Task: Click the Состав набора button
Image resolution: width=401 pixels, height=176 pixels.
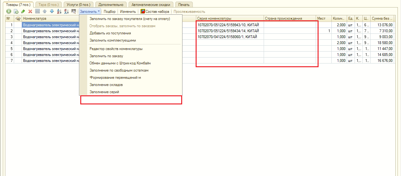Action: [155, 12]
